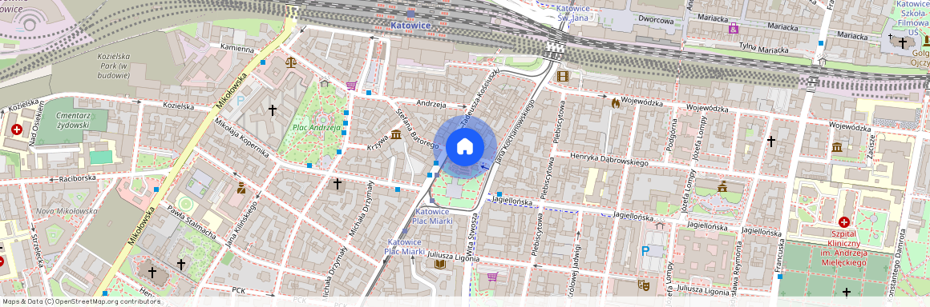Click the faded parking P icon near Mikołowska
Screen dimensions: 930x307
pos(241,102)
